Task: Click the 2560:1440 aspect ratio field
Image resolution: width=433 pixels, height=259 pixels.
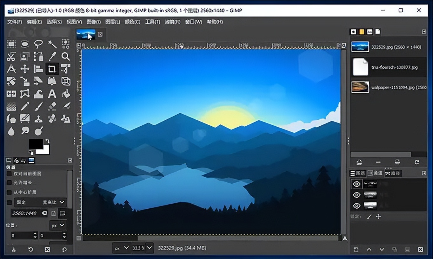Action: tap(26, 213)
